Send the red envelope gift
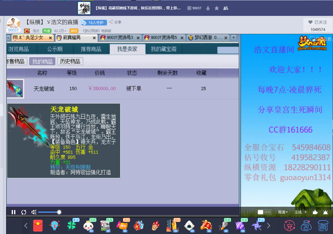This screenshot has height=234, width=333. tap(38, 226)
